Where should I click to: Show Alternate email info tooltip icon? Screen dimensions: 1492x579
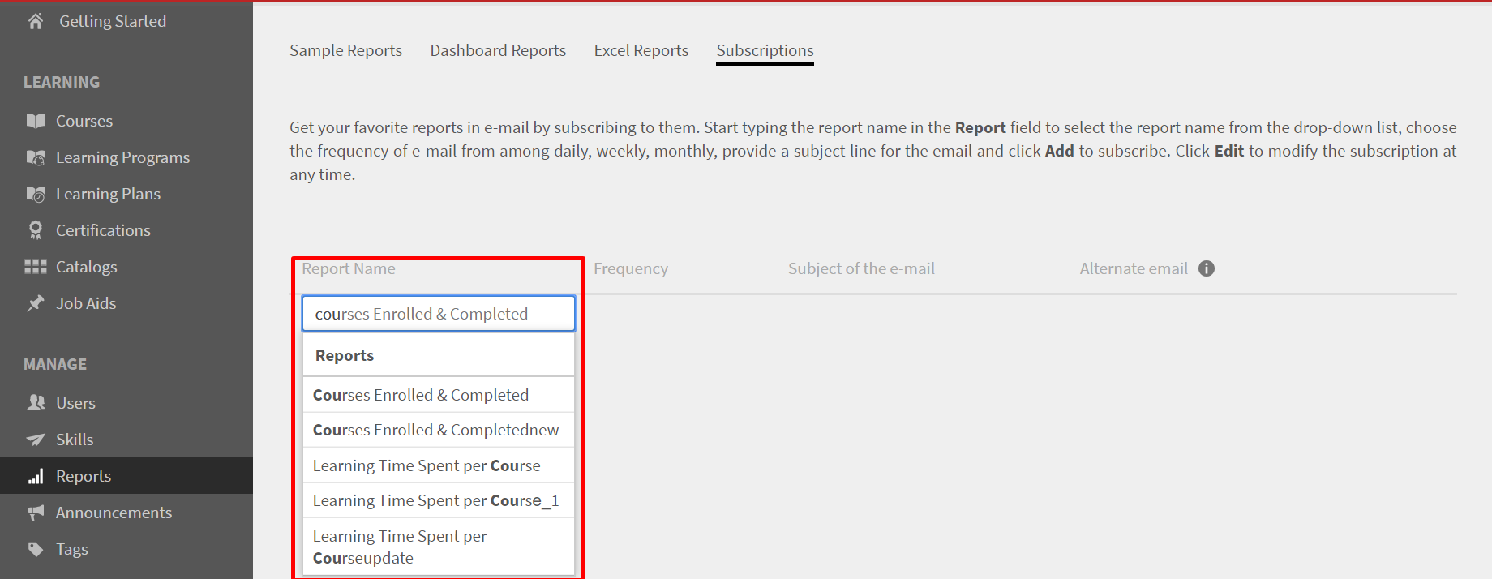coord(1207,268)
